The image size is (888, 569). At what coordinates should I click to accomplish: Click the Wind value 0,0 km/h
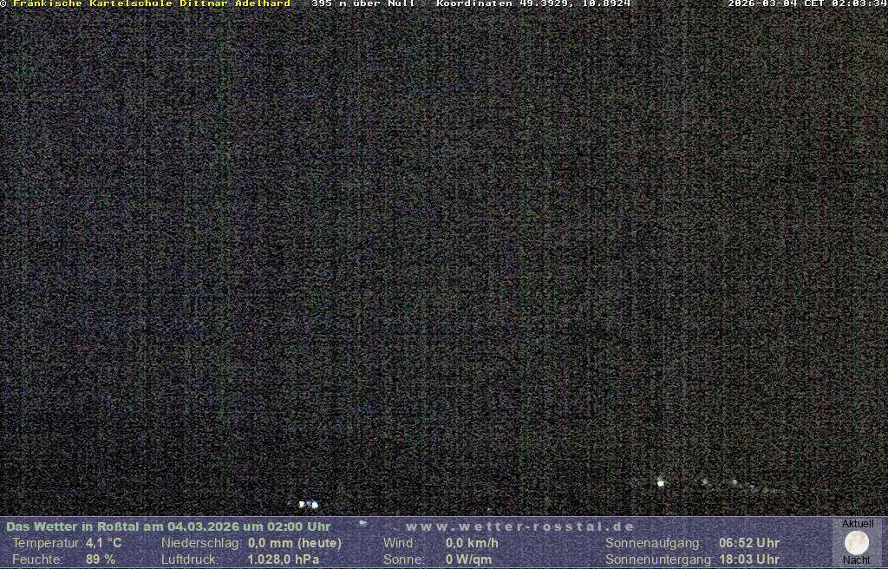click(472, 543)
